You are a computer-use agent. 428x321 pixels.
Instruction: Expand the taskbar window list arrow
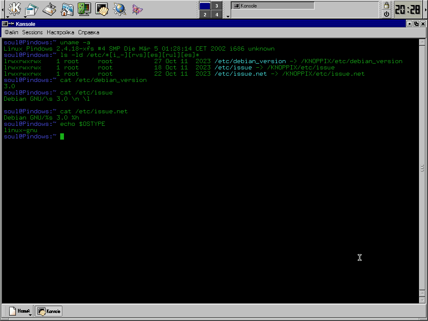coord(228,16)
